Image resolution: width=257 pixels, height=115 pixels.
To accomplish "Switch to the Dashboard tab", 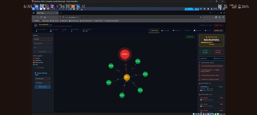I will [x=197, y=31].
